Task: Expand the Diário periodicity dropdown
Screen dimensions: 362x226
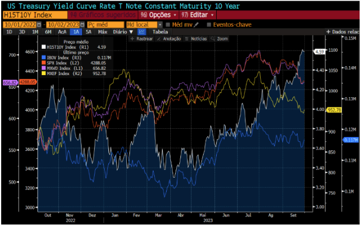Action: 123,32
